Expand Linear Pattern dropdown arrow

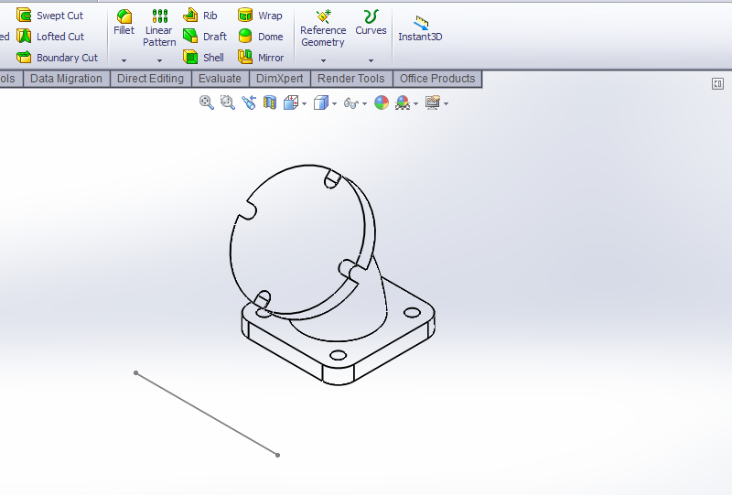pyautogui.click(x=159, y=60)
